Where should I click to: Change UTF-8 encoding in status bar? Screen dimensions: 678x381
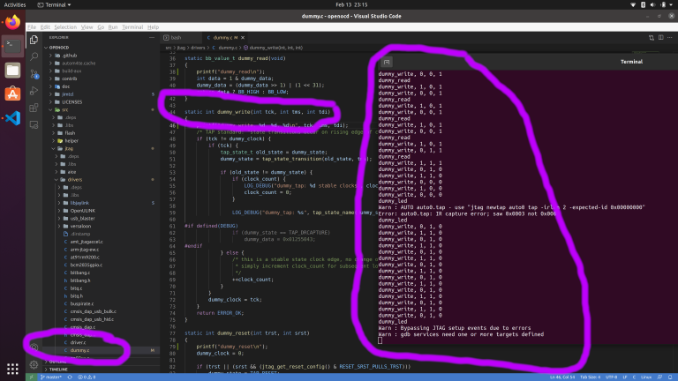pos(612,377)
